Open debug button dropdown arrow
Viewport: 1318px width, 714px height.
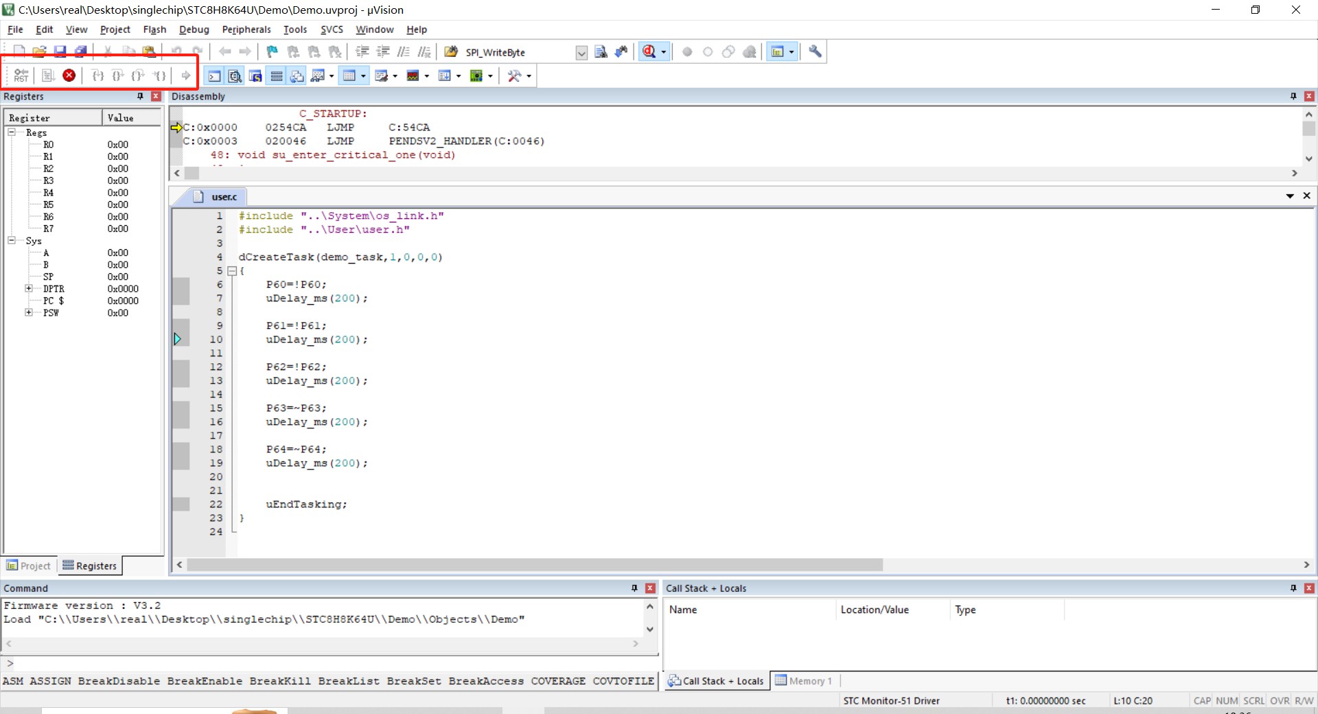(663, 52)
